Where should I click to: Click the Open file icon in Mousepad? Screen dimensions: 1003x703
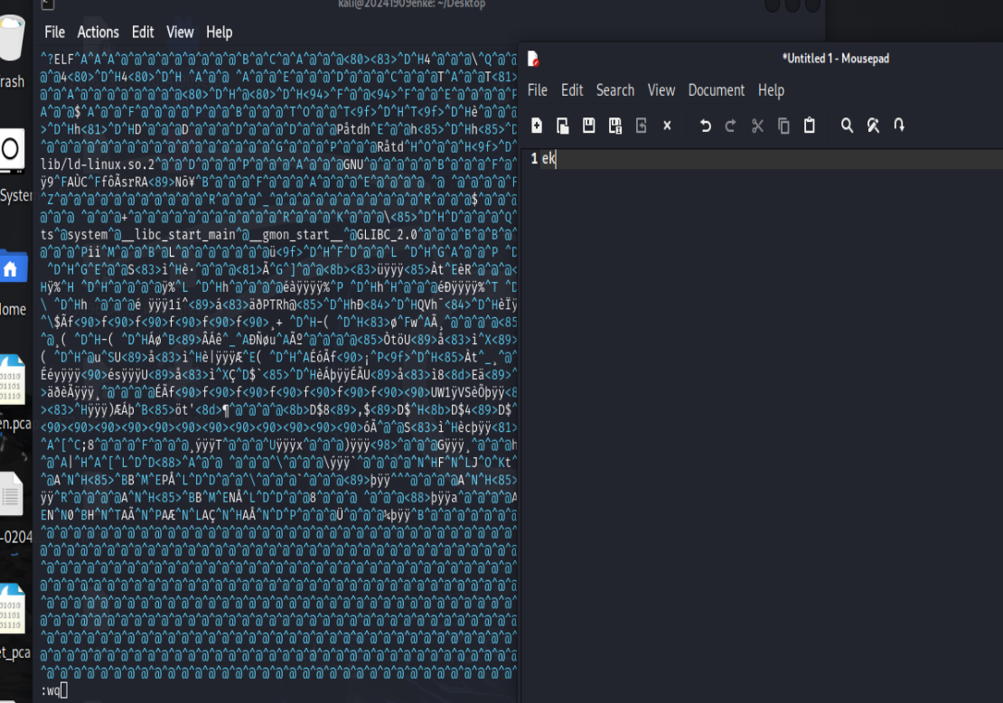[562, 126]
